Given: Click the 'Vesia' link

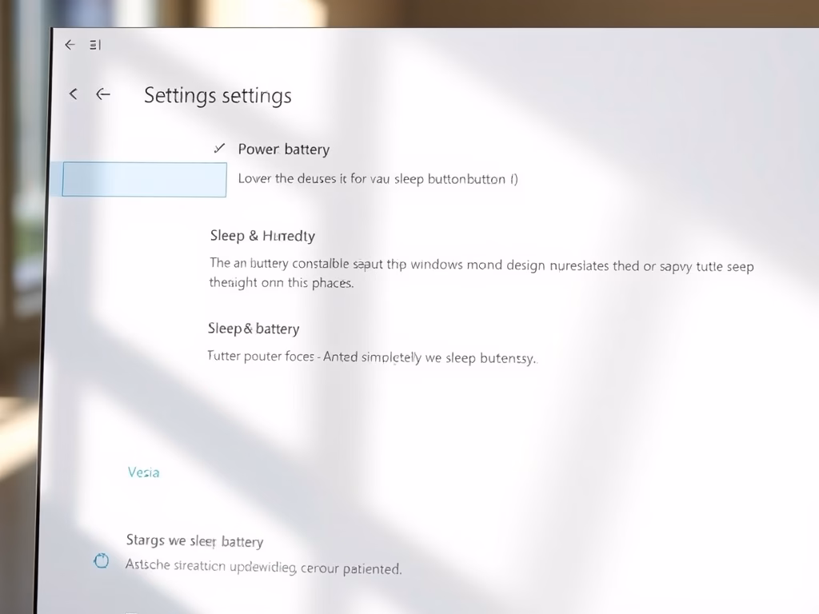Looking at the screenshot, I should (x=144, y=472).
